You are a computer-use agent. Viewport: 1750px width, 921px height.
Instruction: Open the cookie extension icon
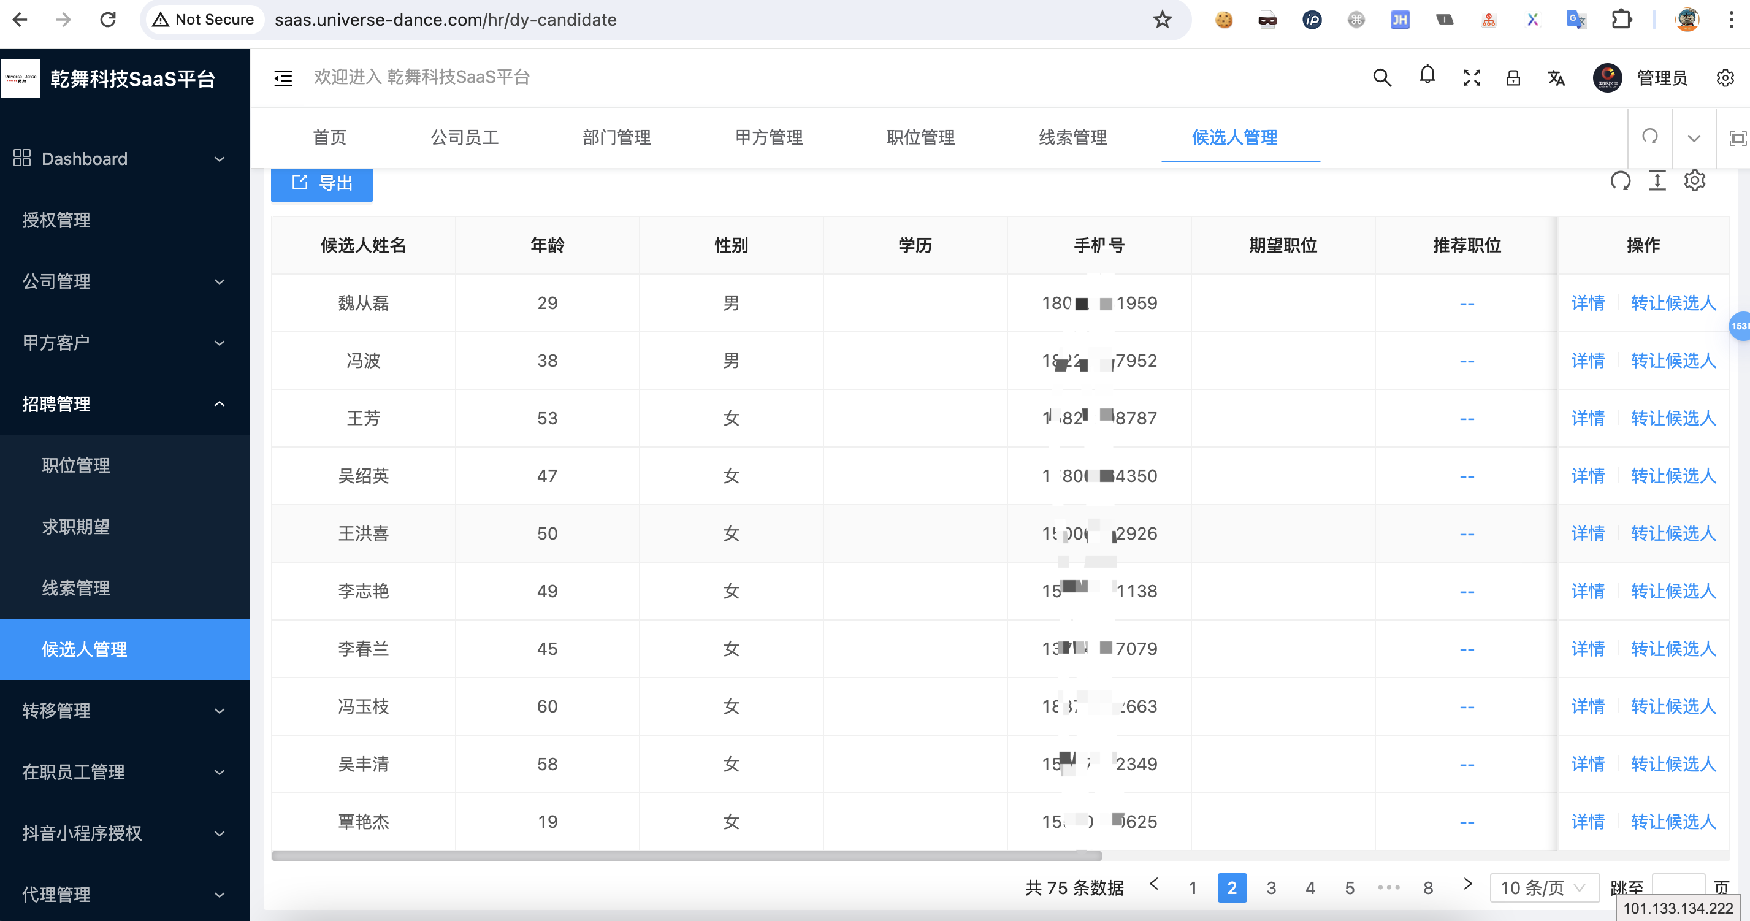pos(1223,20)
